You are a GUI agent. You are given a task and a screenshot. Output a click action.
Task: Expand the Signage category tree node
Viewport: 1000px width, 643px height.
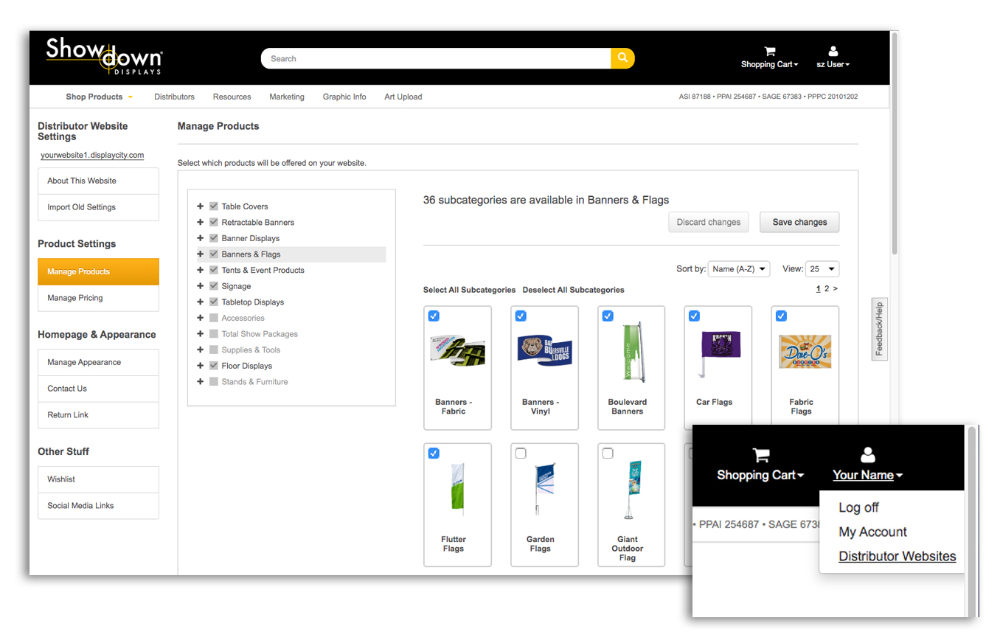click(x=201, y=286)
